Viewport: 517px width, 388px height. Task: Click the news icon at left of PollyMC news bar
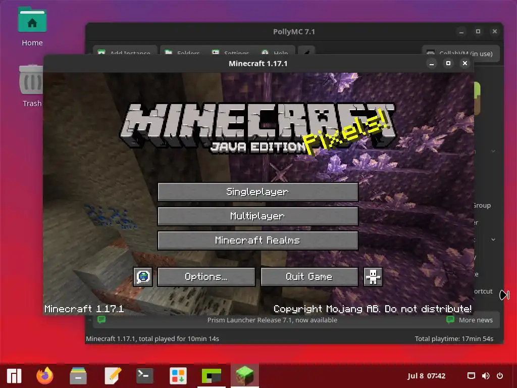[x=101, y=319]
